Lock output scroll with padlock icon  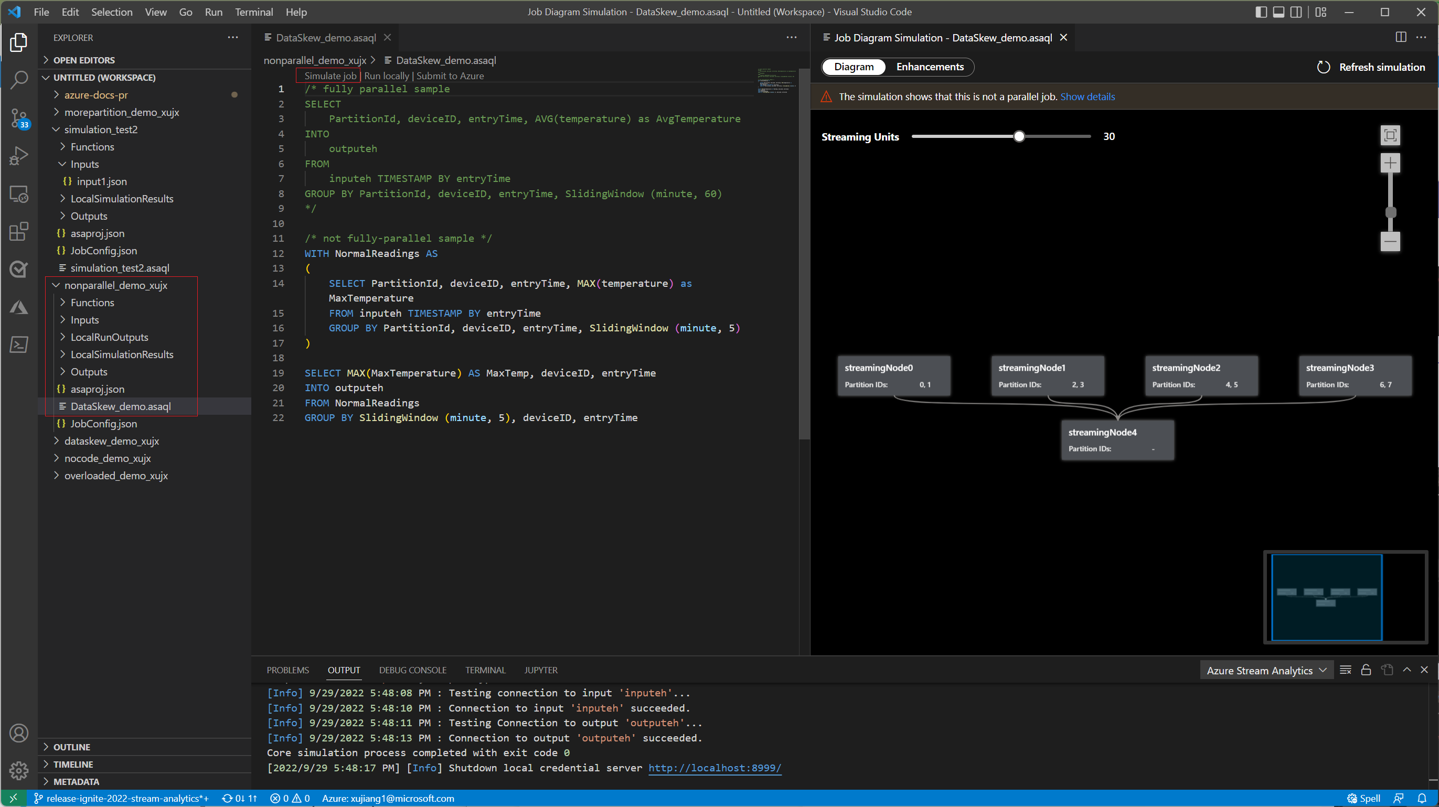tap(1366, 670)
